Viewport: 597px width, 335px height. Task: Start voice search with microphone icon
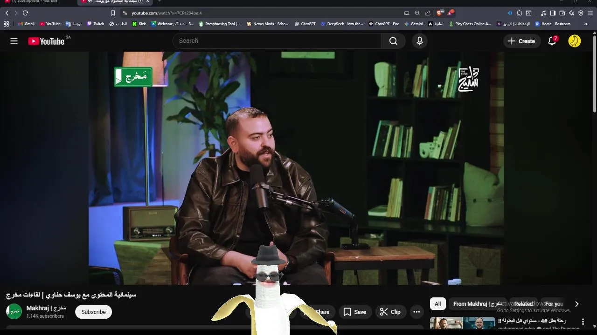pos(420,41)
